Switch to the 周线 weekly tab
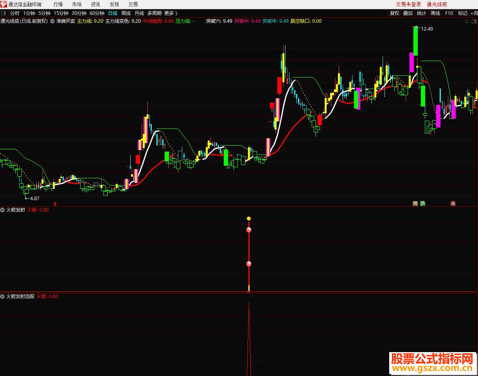478x376 pixels. (x=126, y=13)
